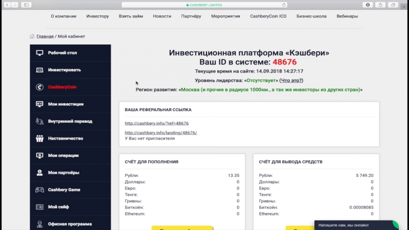Open the О компании menu
The image size is (409, 230).
coord(63,16)
